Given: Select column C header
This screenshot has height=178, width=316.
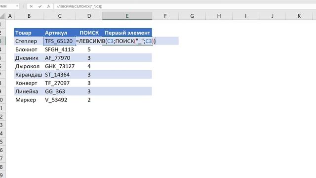Looking at the screenshot, I should pos(60,16).
